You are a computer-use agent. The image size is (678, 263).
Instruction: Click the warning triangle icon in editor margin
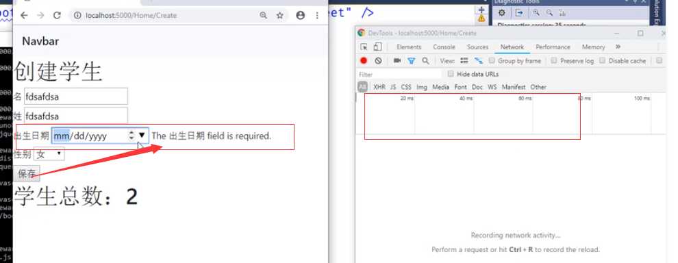481,18
